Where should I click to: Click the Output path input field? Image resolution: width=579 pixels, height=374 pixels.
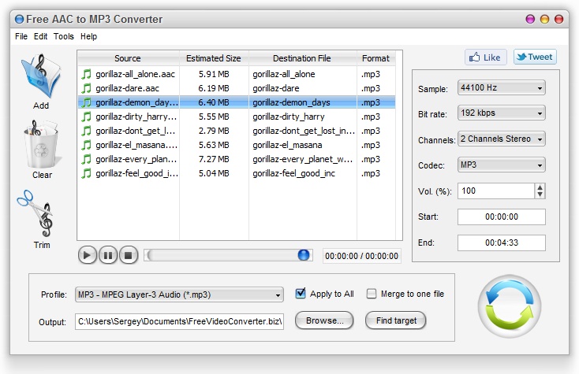[180, 321]
